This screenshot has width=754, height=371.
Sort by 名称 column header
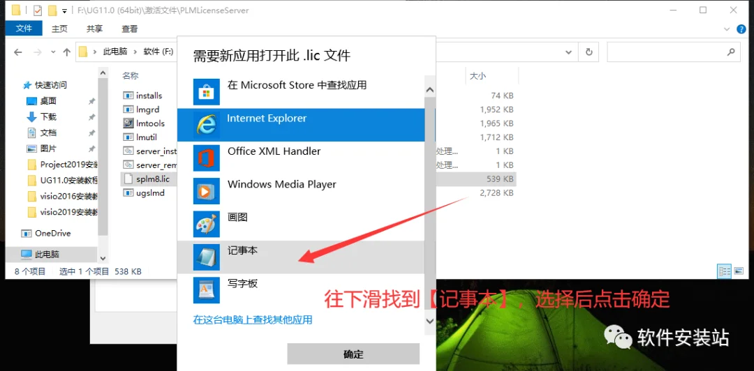(x=131, y=75)
